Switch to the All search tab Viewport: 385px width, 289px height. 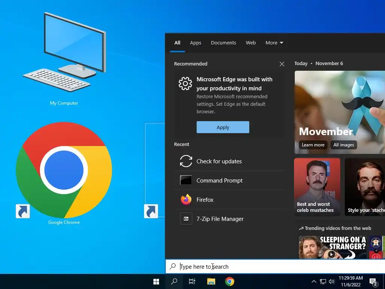177,43
